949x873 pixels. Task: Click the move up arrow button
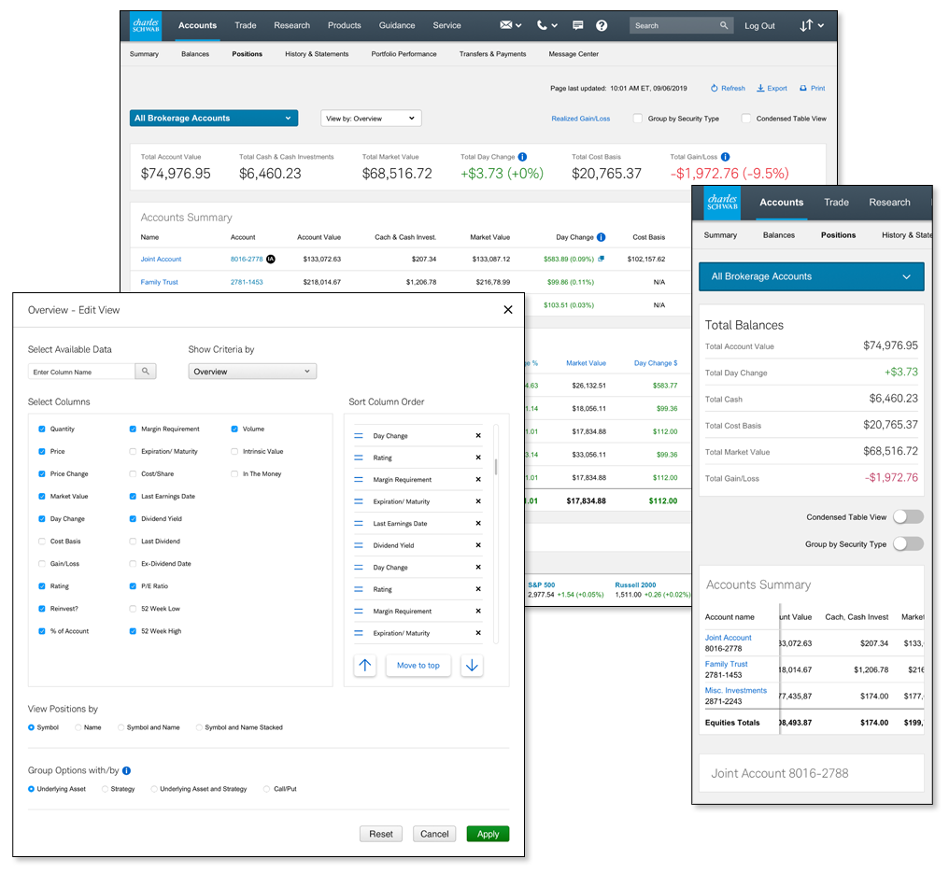pos(365,666)
